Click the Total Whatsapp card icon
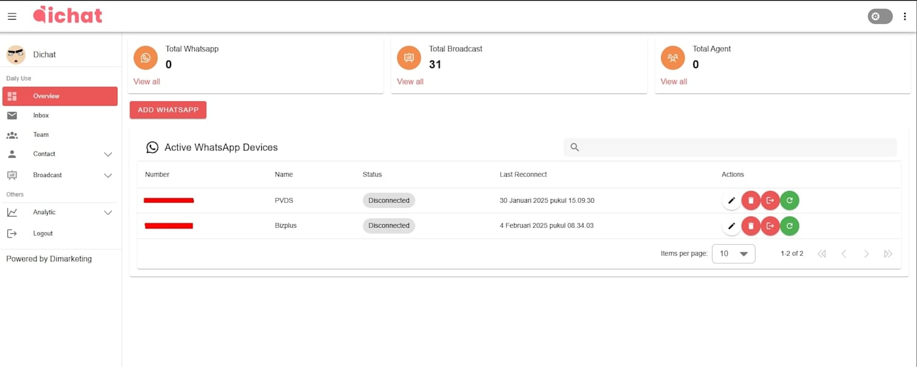The height and width of the screenshot is (367, 917). tap(145, 58)
